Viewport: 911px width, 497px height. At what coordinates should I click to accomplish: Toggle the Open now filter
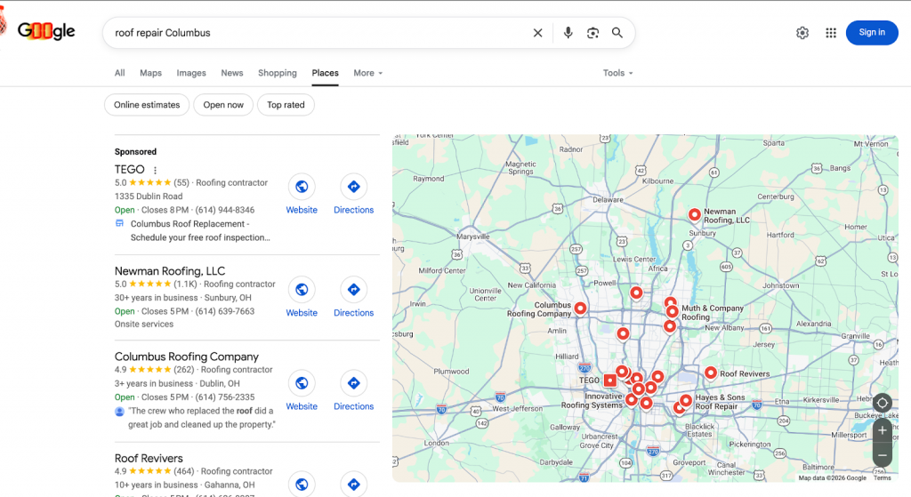click(223, 105)
